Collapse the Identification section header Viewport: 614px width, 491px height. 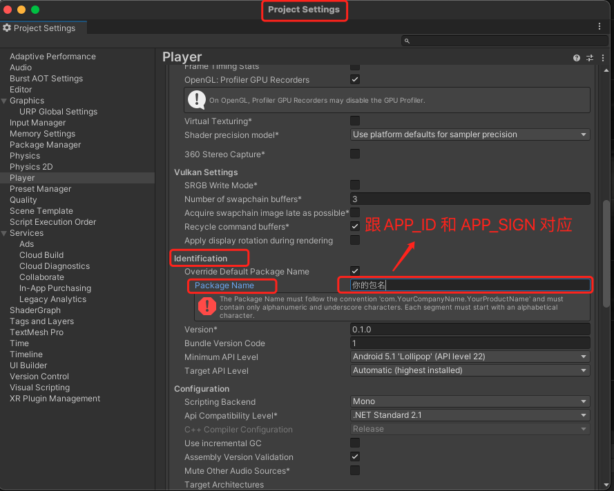(x=200, y=259)
